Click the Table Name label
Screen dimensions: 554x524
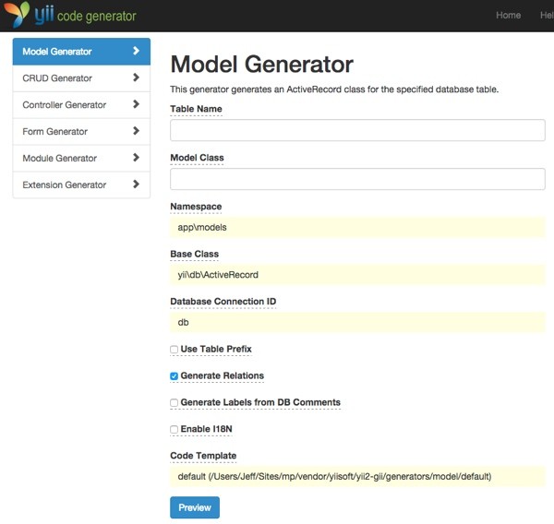196,109
